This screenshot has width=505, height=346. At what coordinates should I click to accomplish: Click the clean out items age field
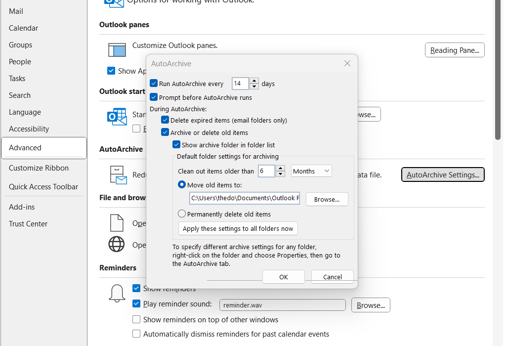click(266, 171)
